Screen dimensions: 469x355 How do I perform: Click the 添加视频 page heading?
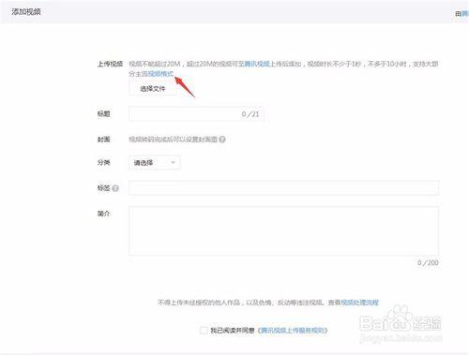(x=26, y=12)
